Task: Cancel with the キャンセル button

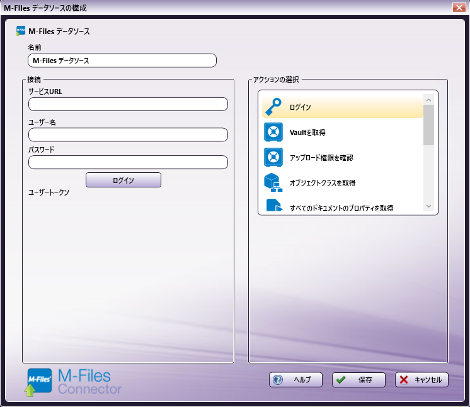Action: click(x=421, y=380)
